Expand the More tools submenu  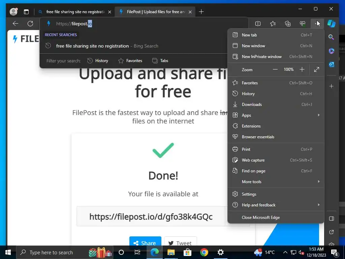tap(276, 182)
